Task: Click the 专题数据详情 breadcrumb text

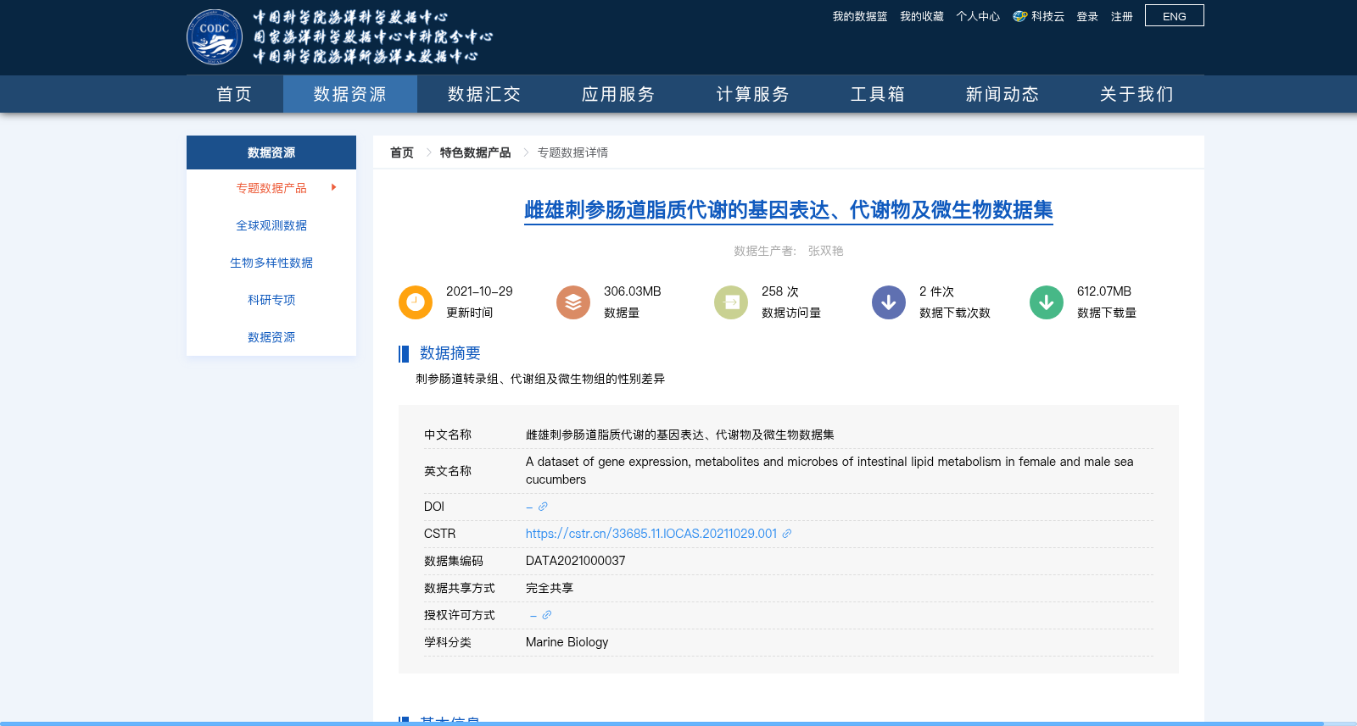Action: point(572,152)
